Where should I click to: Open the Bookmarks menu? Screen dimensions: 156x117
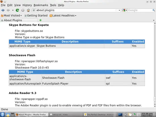coord(41,5)
